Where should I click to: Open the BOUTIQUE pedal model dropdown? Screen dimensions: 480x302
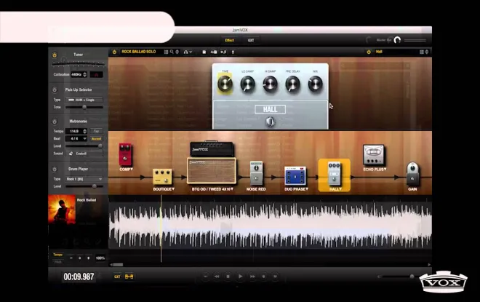pyautogui.click(x=173, y=189)
